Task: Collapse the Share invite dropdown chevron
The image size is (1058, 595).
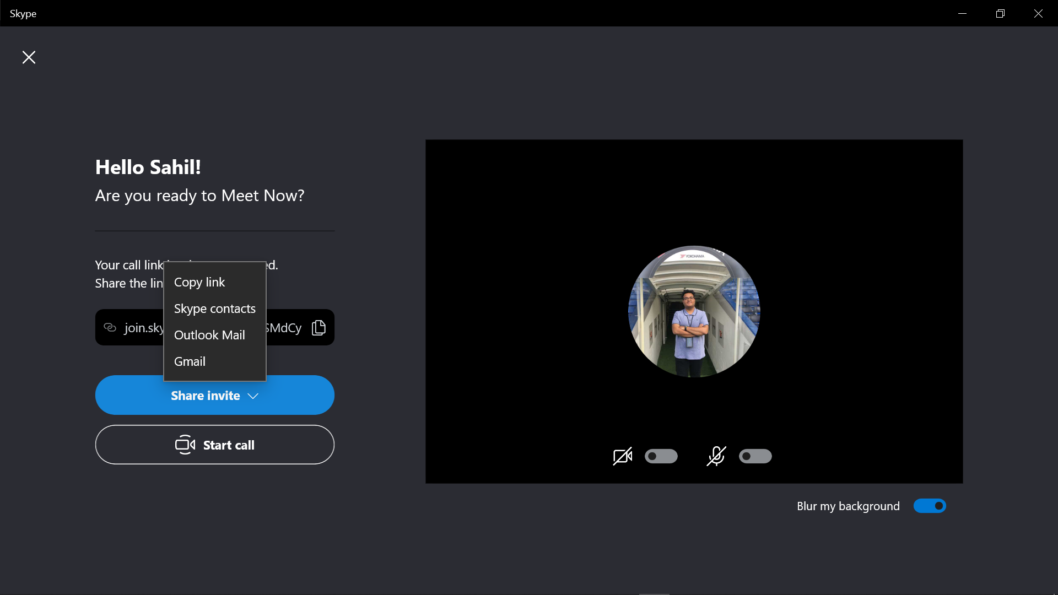Action: point(253,396)
